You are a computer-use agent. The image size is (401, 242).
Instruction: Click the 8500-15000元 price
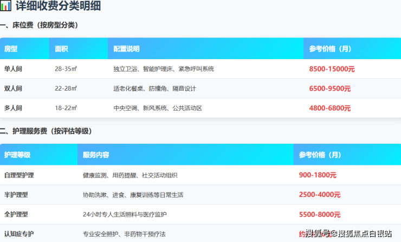tap(332, 69)
